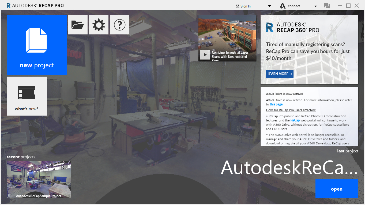Open the folder icon to browse projects
365x205 pixels.
pos(78,25)
